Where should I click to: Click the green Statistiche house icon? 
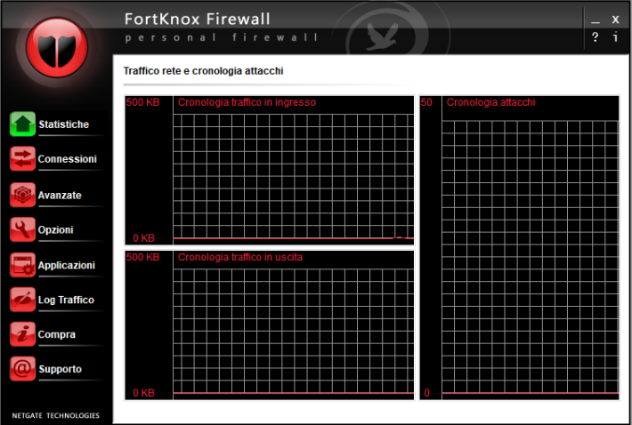click(x=22, y=124)
